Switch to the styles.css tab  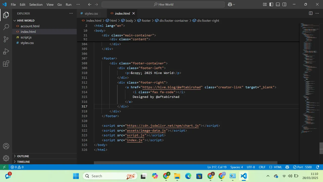[x=91, y=13]
